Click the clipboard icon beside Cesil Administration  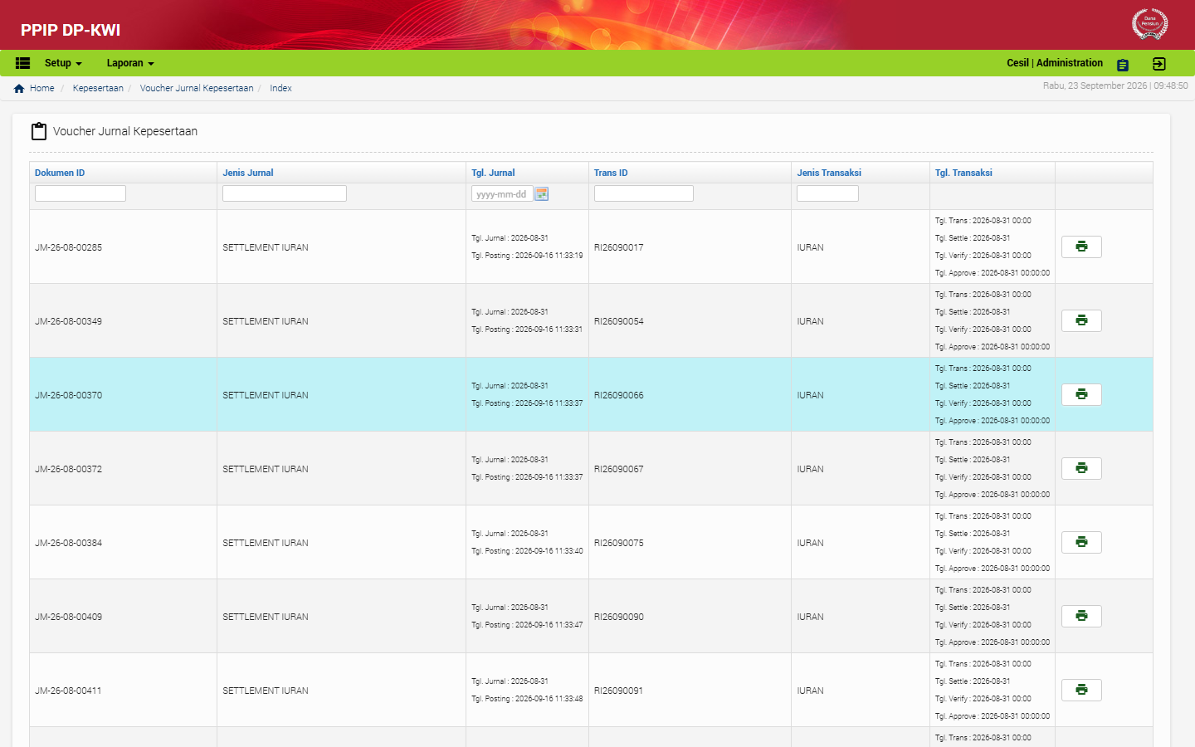coord(1123,65)
